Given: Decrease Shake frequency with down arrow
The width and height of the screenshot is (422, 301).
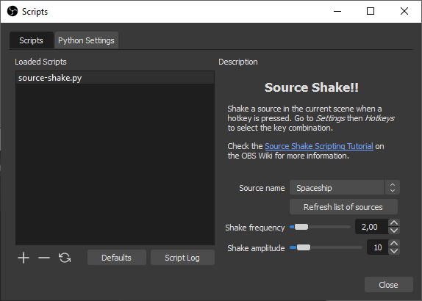Looking at the screenshot, I should pos(394,231).
